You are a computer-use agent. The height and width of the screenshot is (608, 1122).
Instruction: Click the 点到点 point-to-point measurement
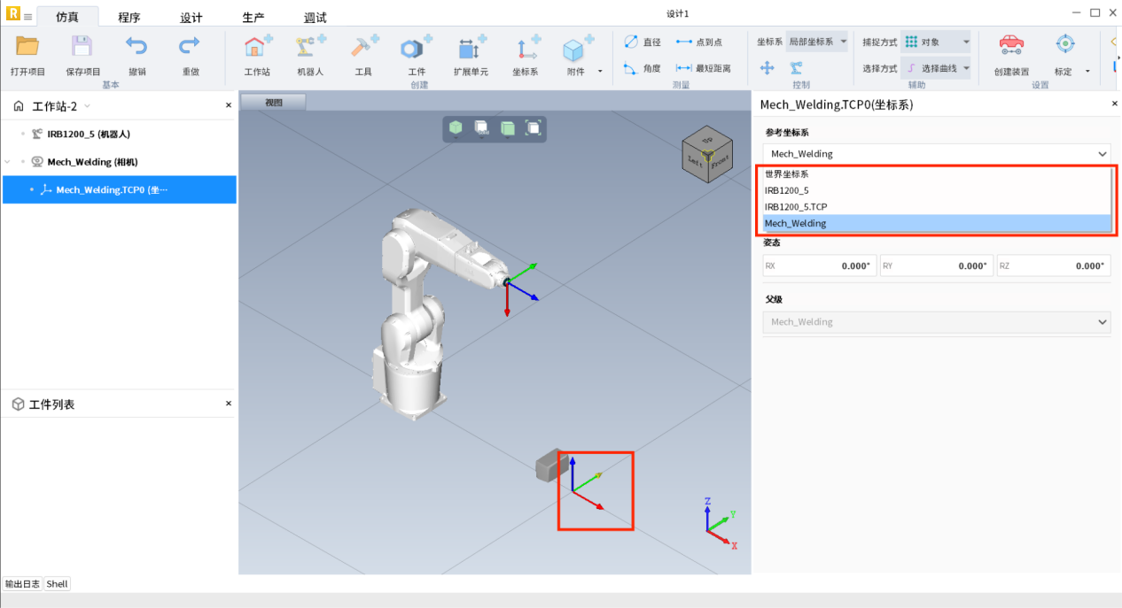pos(698,42)
